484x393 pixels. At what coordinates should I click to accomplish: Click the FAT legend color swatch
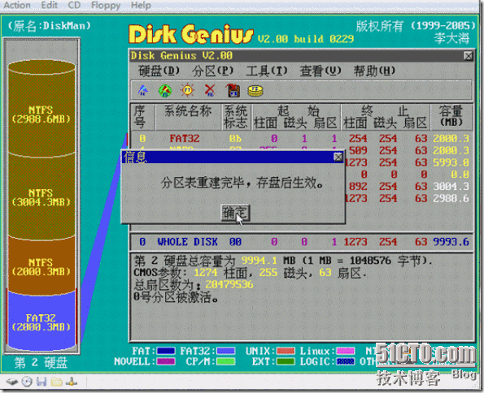pyautogui.click(x=166, y=351)
